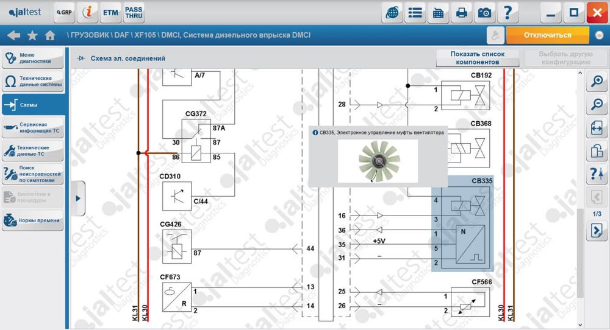Click Показать список компонентов button
This screenshot has width=610, height=330.
[478, 58]
